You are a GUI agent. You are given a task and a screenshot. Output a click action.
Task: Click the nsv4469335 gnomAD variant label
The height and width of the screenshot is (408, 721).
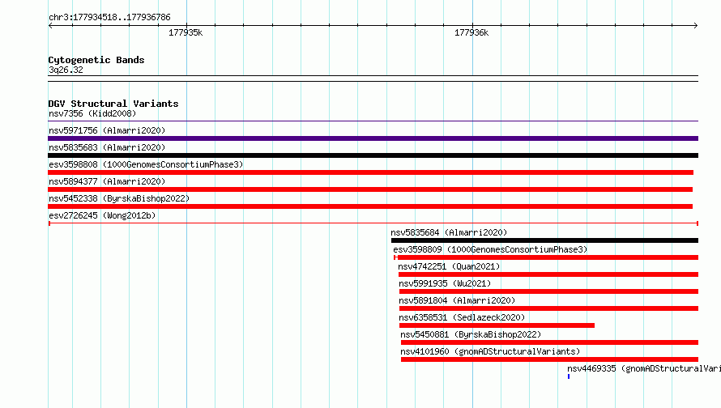[x=644, y=368]
